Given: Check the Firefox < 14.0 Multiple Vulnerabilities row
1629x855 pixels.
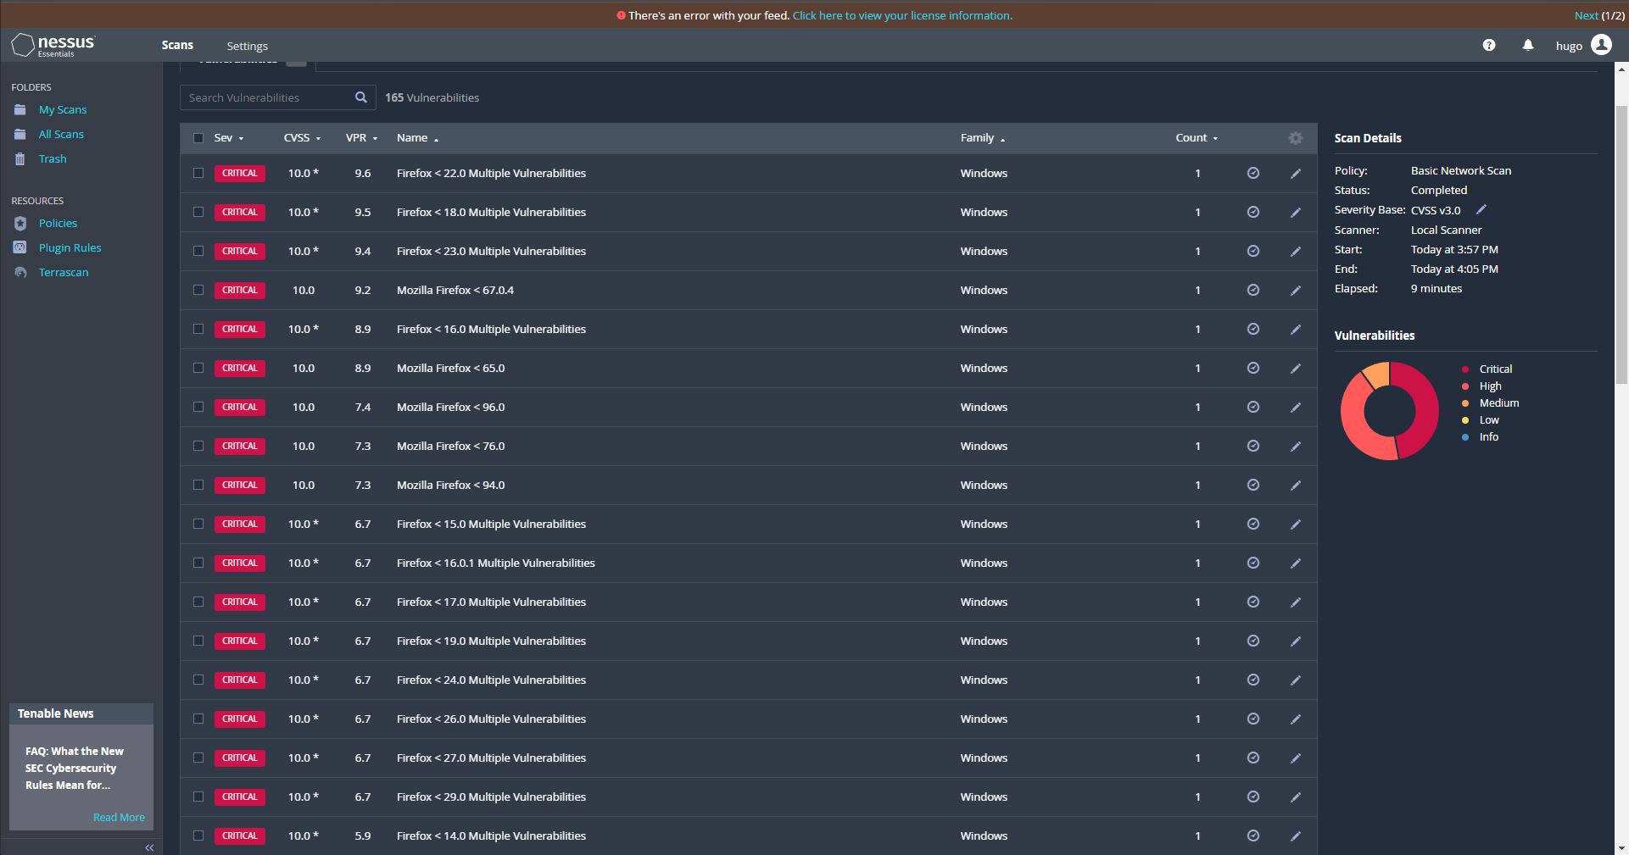Looking at the screenshot, I should point(198,836).
